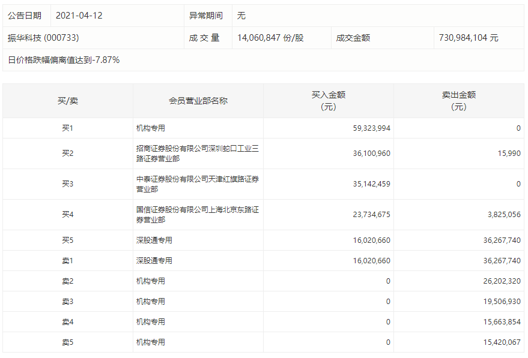Select the 买5 row label
Screen dimensions: 528x358
(x=68, y=240)
